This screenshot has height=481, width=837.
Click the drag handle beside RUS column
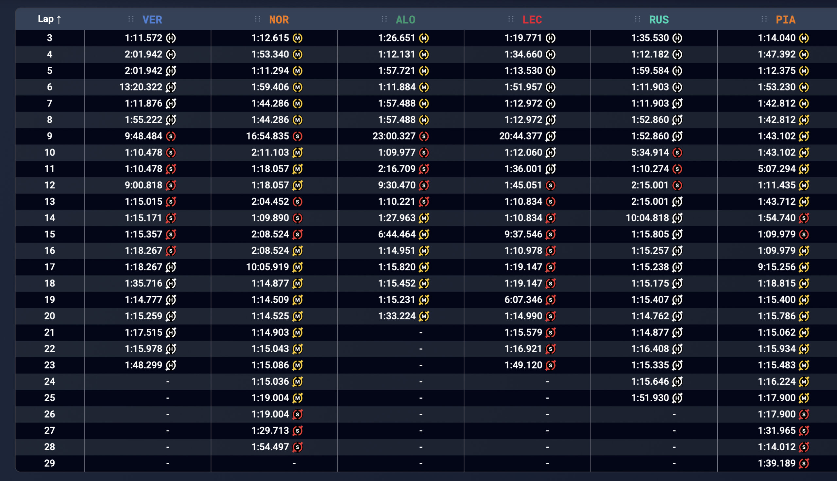click(638, 19)
